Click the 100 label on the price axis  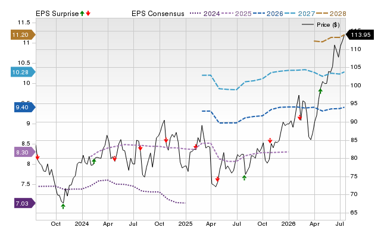point(355,86)
